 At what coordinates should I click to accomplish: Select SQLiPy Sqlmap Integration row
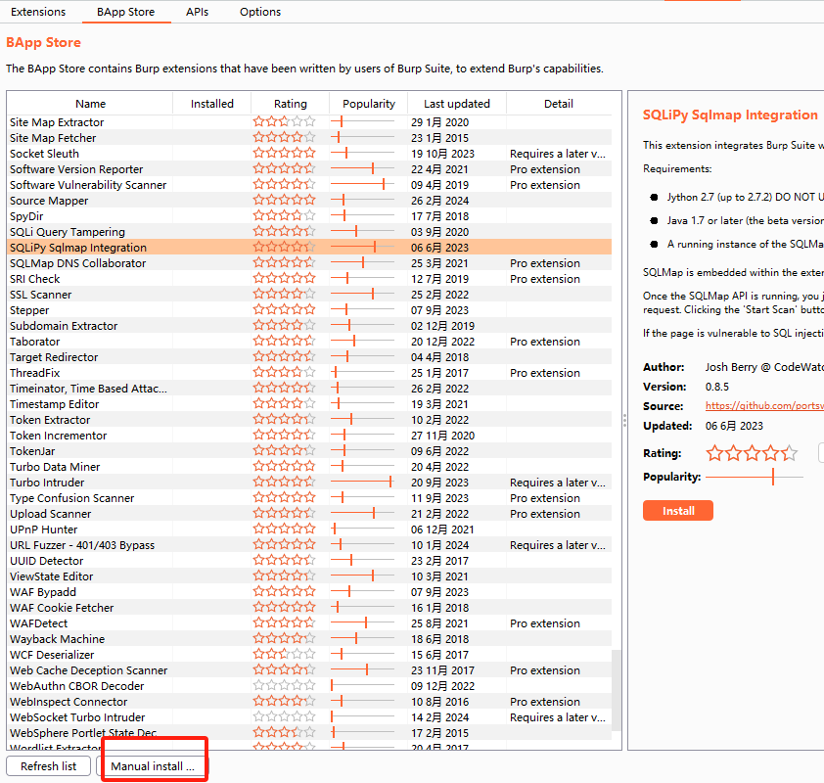(309, 248)
